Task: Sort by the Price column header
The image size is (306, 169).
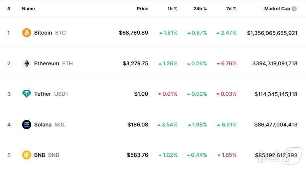Action: point(143,9)
